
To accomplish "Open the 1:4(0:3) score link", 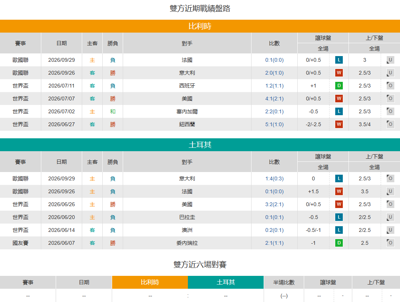I will [x=274, y=179].
